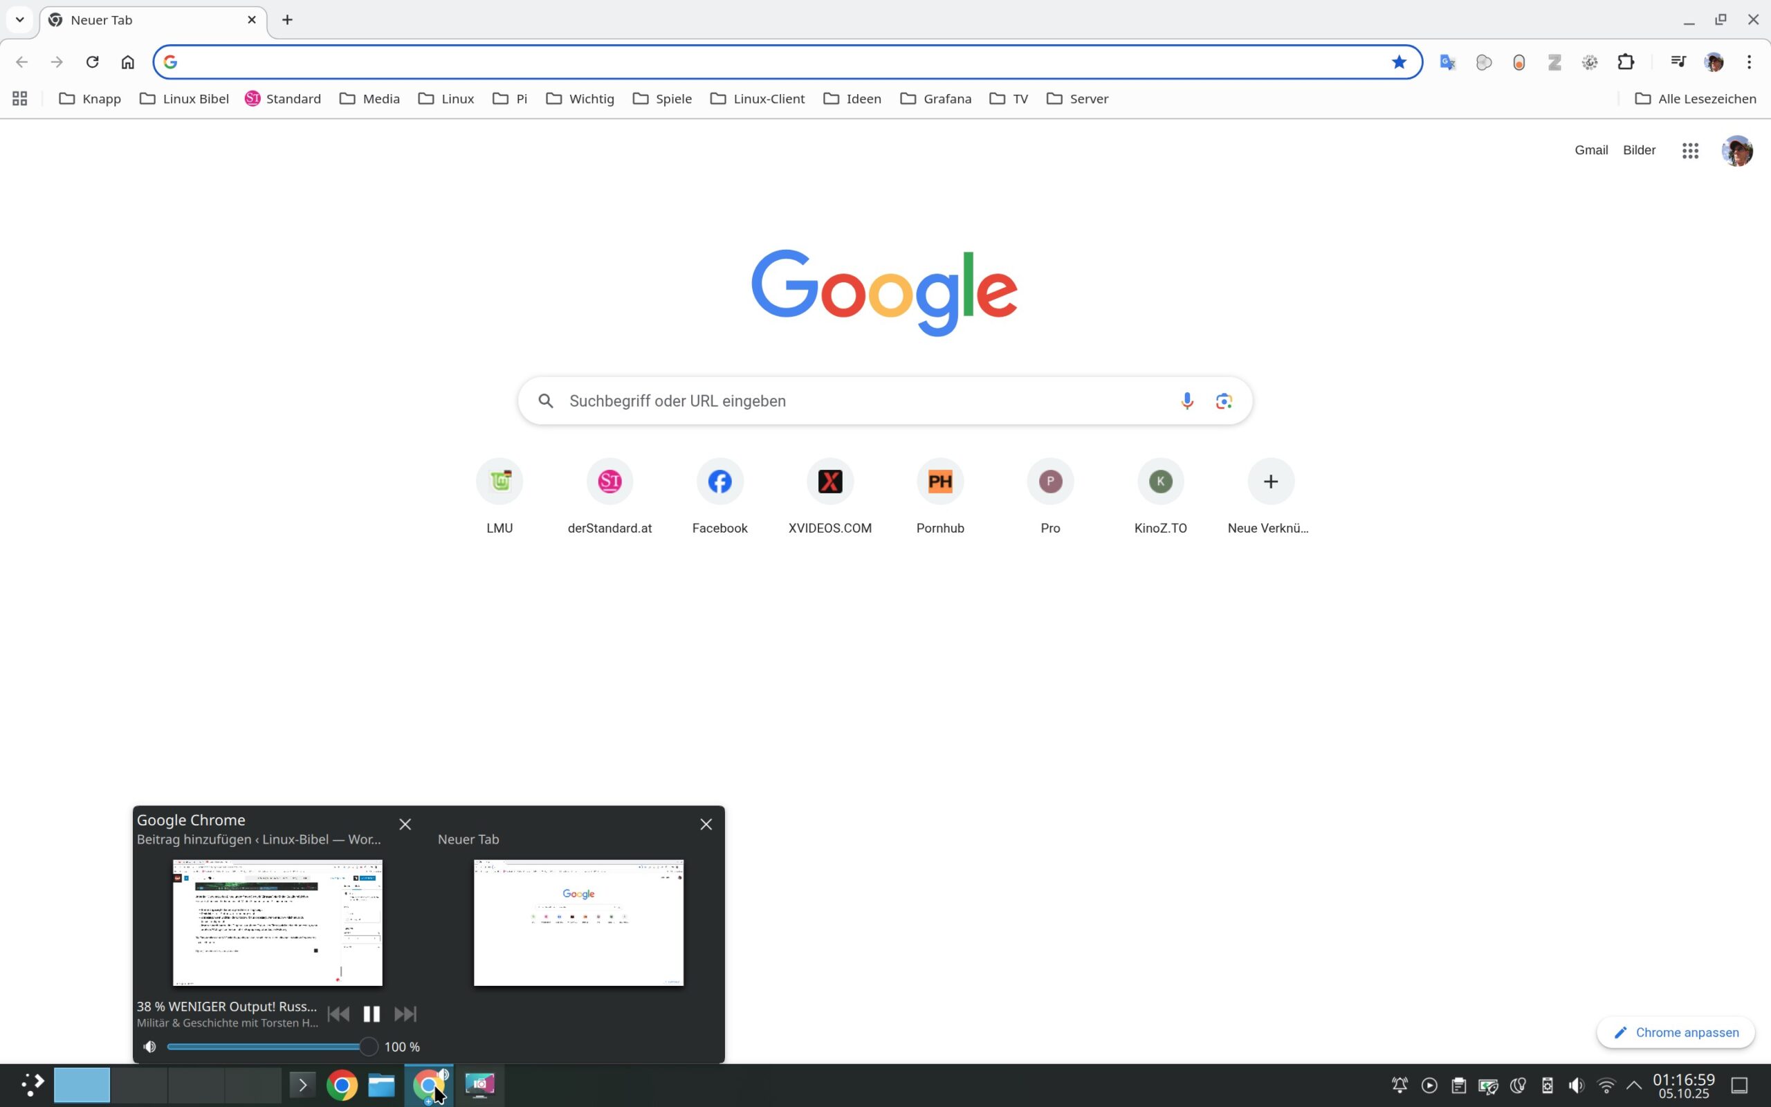Click the Chrome anpassen button

(1676, 1032)
